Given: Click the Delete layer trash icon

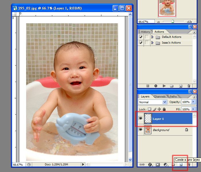Looking at the screenshot, I should (x=189, y=165).
